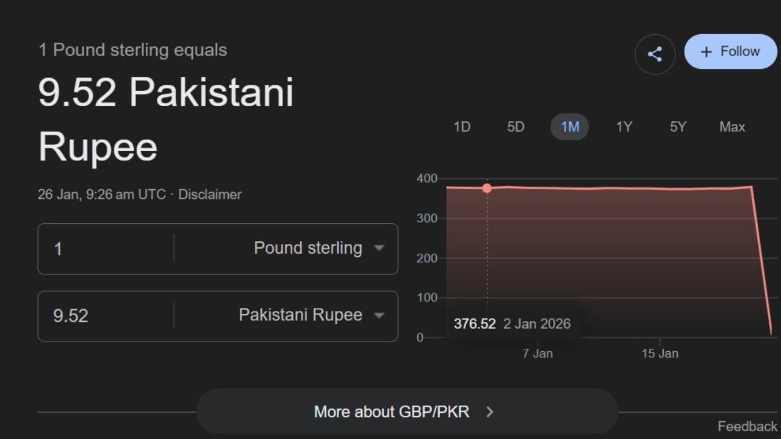Switch chart to 1Y range
Viewport: 781px width, 439px height.
[624, 127]
